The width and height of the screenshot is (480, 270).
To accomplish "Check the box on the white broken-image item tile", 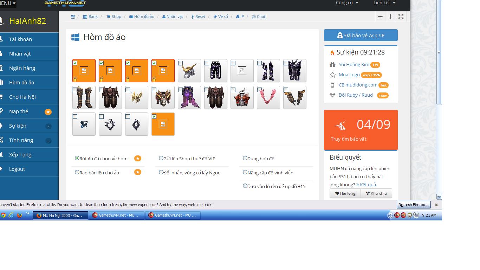I will [233, 63].
